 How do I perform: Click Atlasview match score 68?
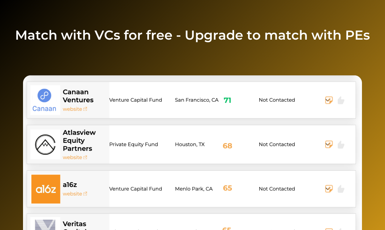(x=227, y=146)
